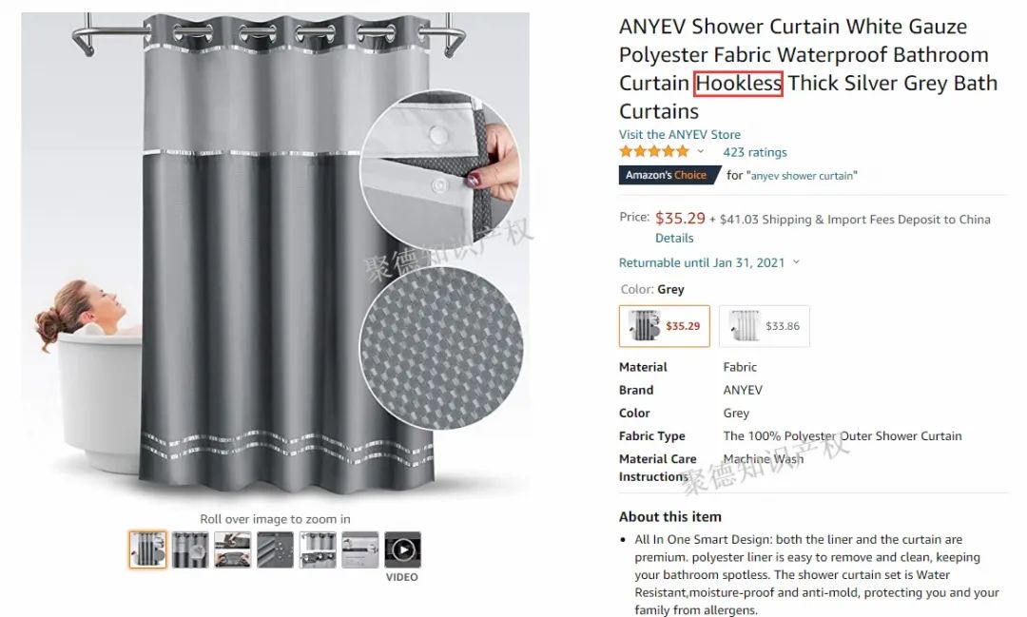Show the sixth thumbnail with product info

click(x=360, y=550)
